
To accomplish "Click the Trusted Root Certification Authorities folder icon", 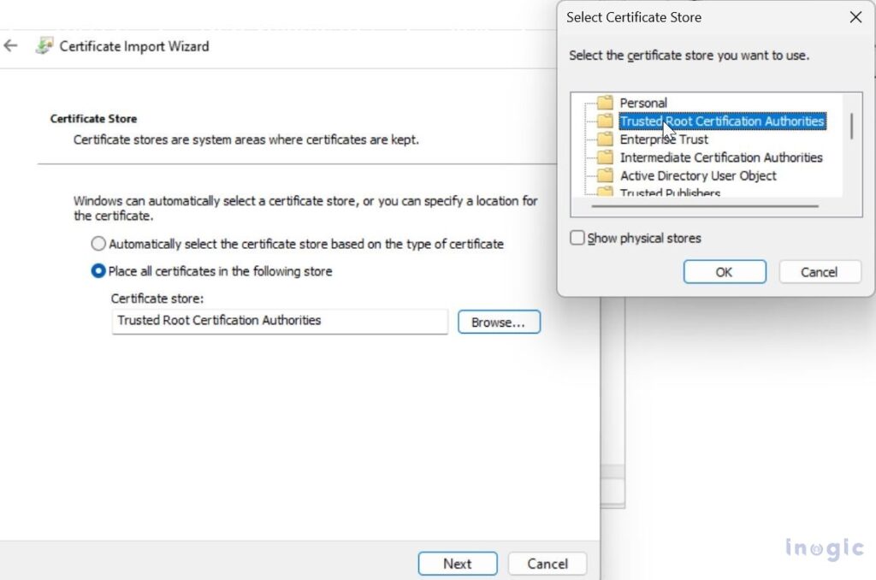I will 605,121.
